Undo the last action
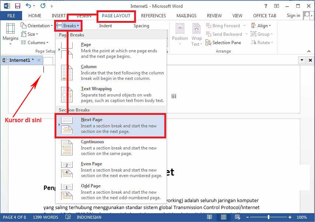This screenshot has height=222, width=315. (x=28, y=6)
